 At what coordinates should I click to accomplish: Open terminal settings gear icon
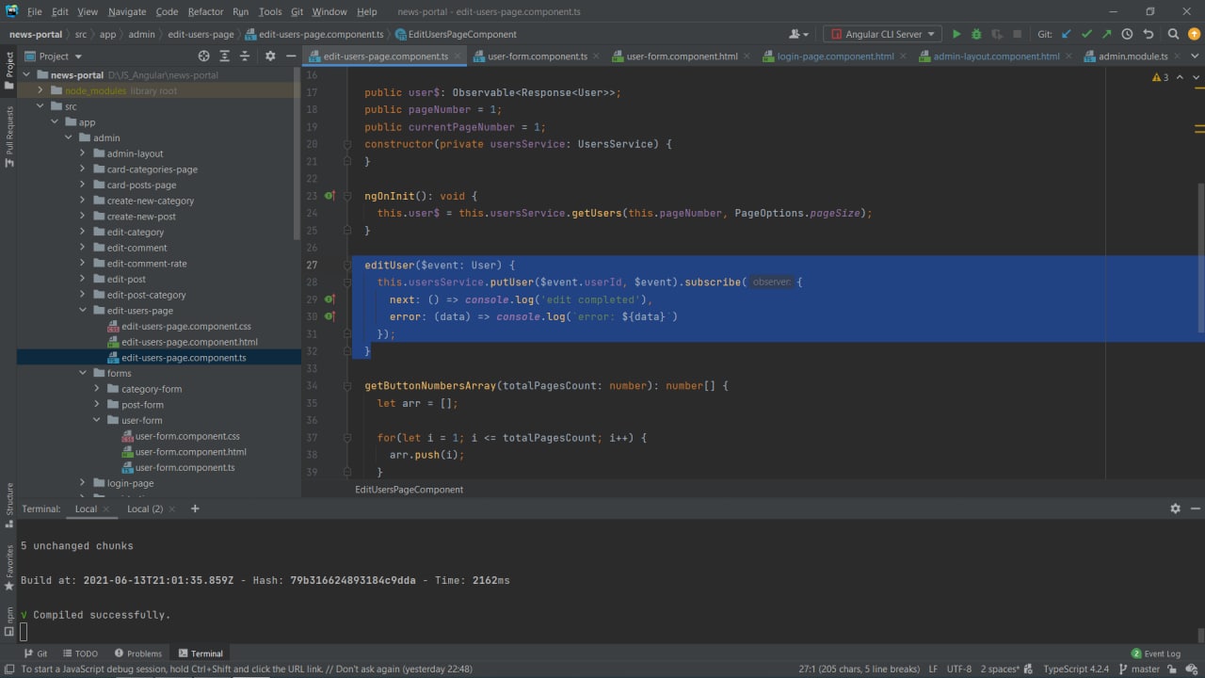tap(1175, 508)
